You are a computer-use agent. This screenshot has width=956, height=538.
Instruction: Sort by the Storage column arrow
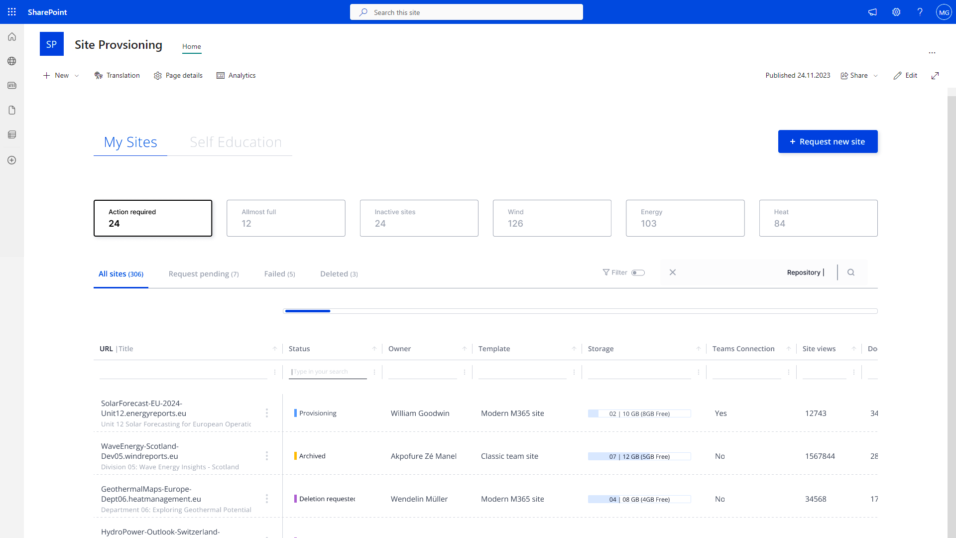[x=698, y=349]
